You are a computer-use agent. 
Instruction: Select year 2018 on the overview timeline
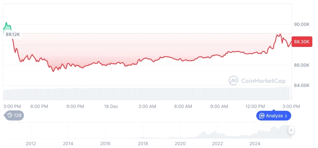pyautogui.click(x=143, y=144)
